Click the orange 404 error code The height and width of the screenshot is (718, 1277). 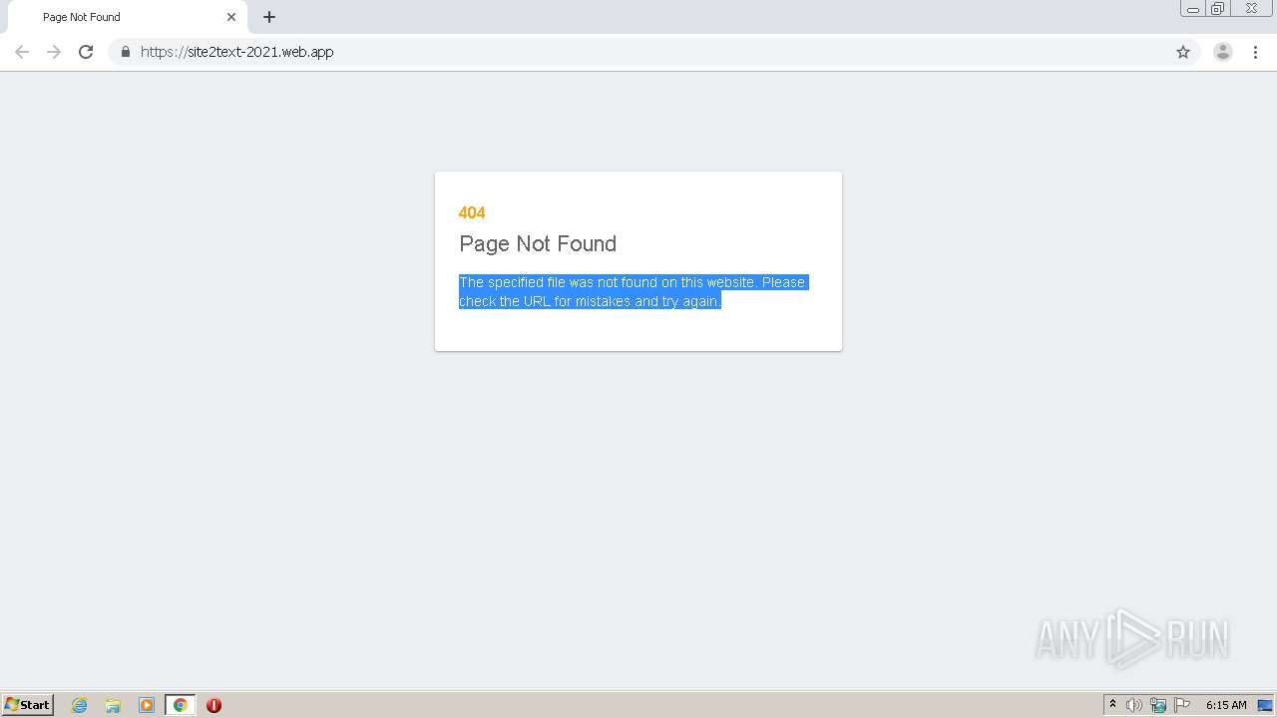[472, 212]
